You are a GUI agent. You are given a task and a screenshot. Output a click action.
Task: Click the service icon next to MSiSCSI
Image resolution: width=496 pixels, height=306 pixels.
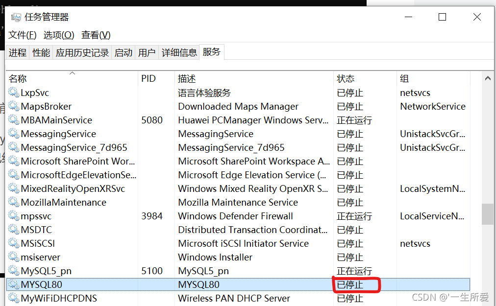pyautogui.click(x=14, y=243)
